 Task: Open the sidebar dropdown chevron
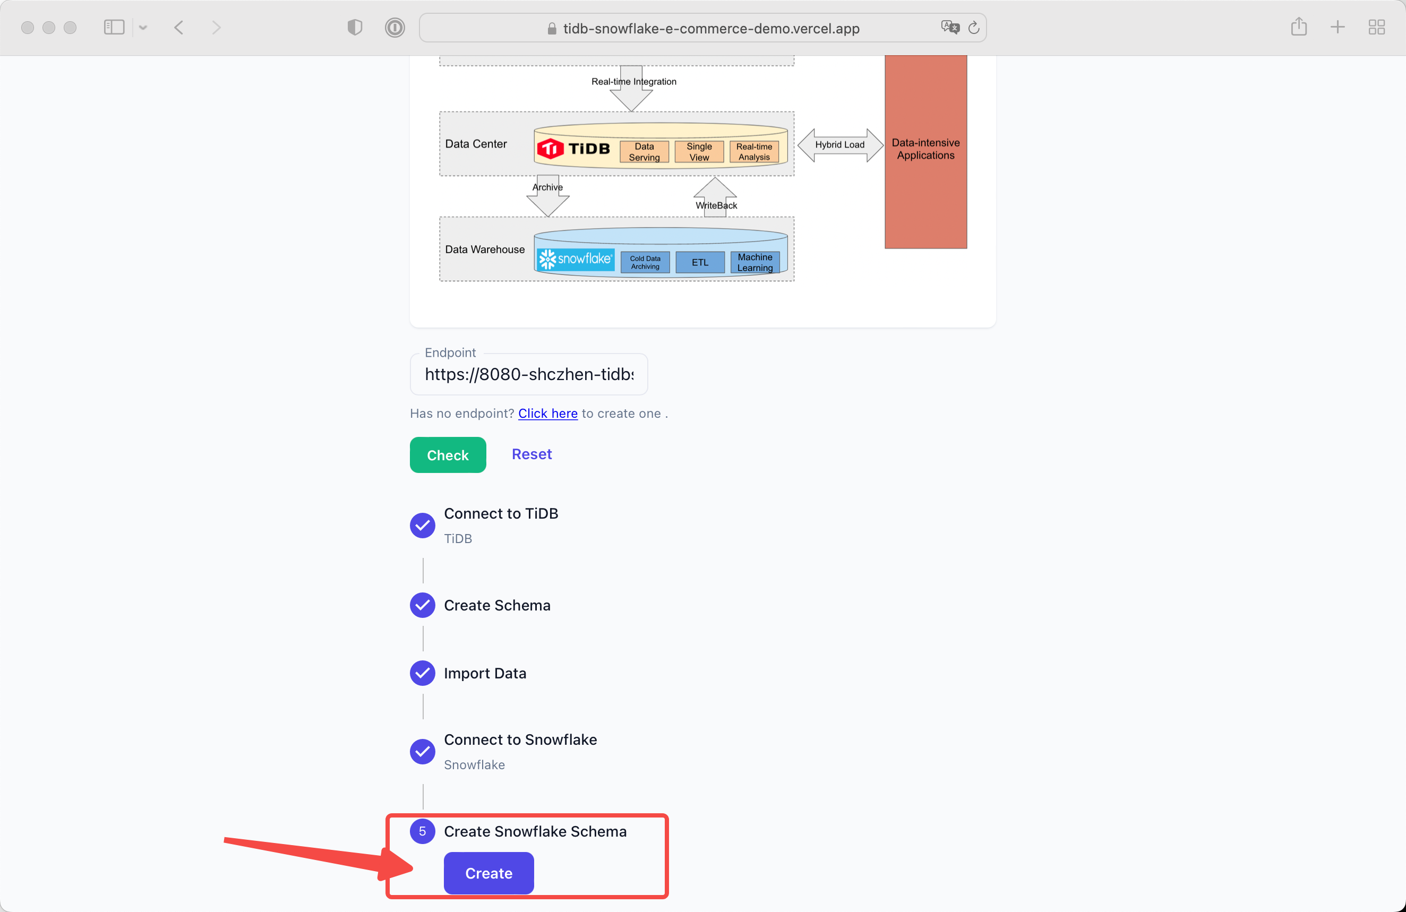coord(143,27)
